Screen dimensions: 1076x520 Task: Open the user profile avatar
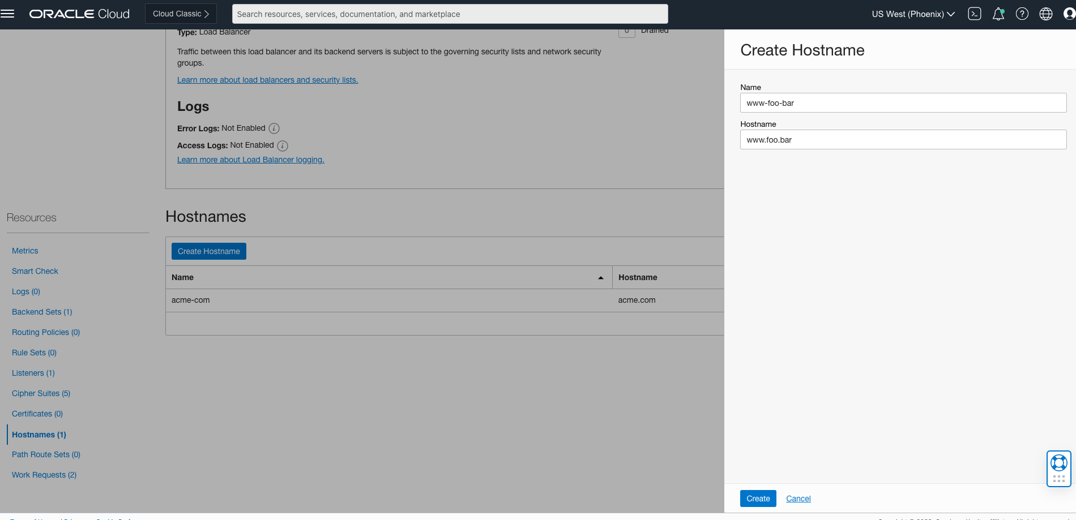(1068, 13)
